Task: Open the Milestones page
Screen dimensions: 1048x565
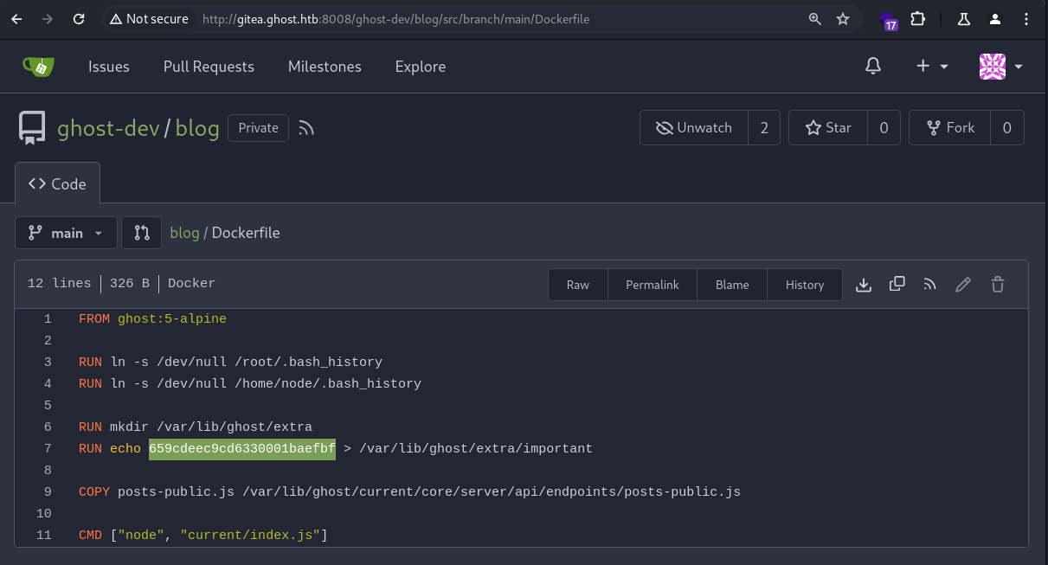Action: point(325,67)
